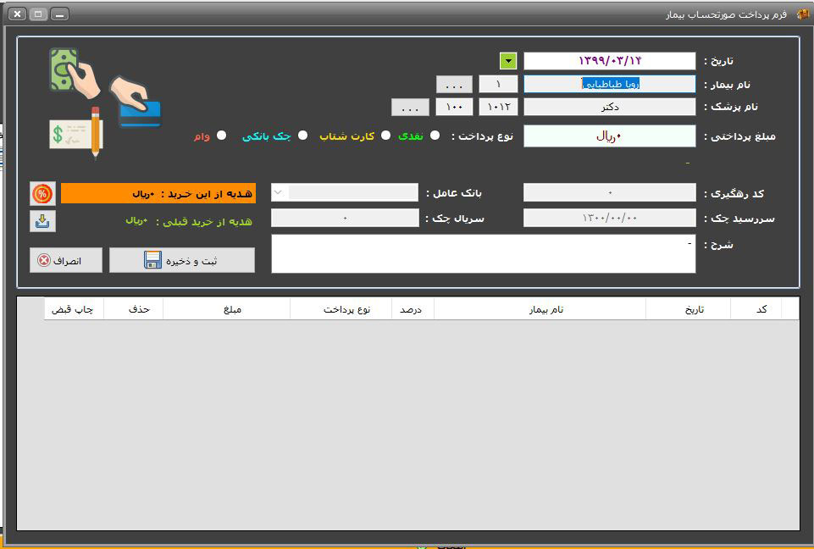Click the نام بیمار patient name field
This screenshot has width=814, height=549.
click(x=610, y=84)
